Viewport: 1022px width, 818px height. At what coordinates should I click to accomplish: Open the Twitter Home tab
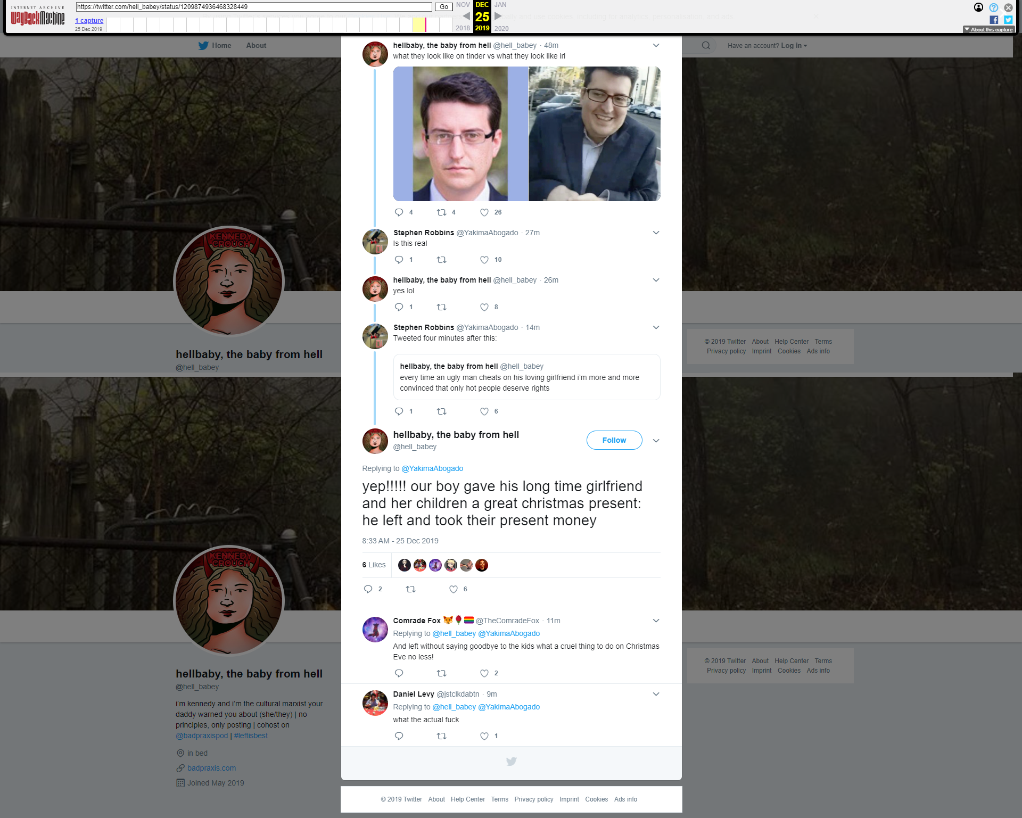pos(215,46)
